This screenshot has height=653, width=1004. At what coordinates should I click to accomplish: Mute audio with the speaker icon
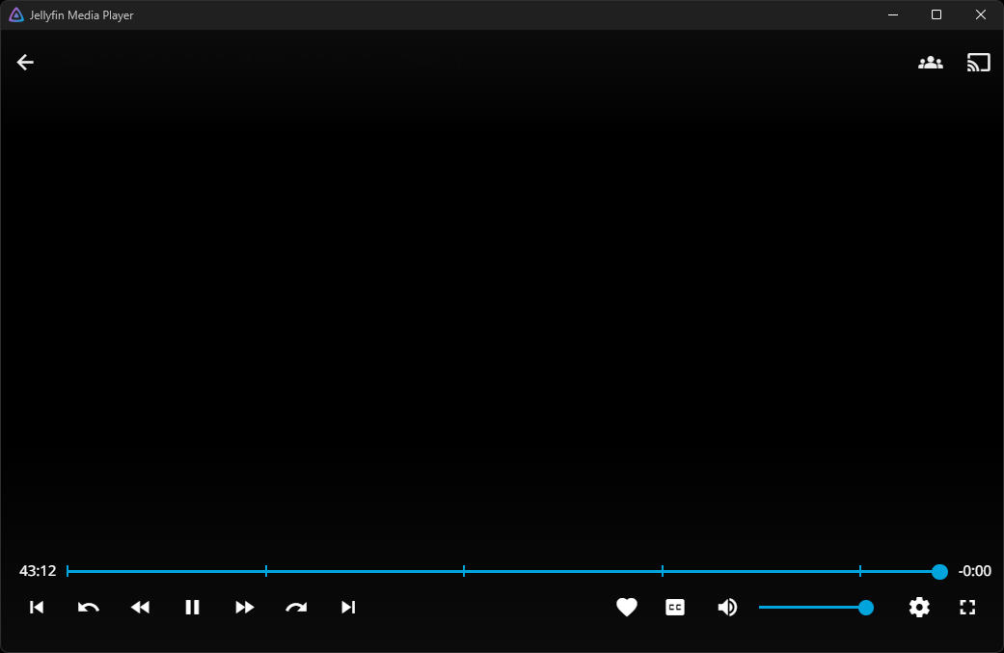[727, 607]
